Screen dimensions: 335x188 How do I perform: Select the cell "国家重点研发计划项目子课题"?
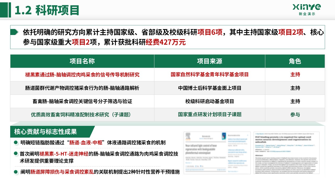pos(210,115)
